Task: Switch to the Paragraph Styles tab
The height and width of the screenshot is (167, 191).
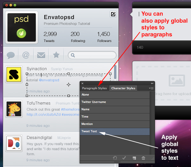Action: point(95,88)
